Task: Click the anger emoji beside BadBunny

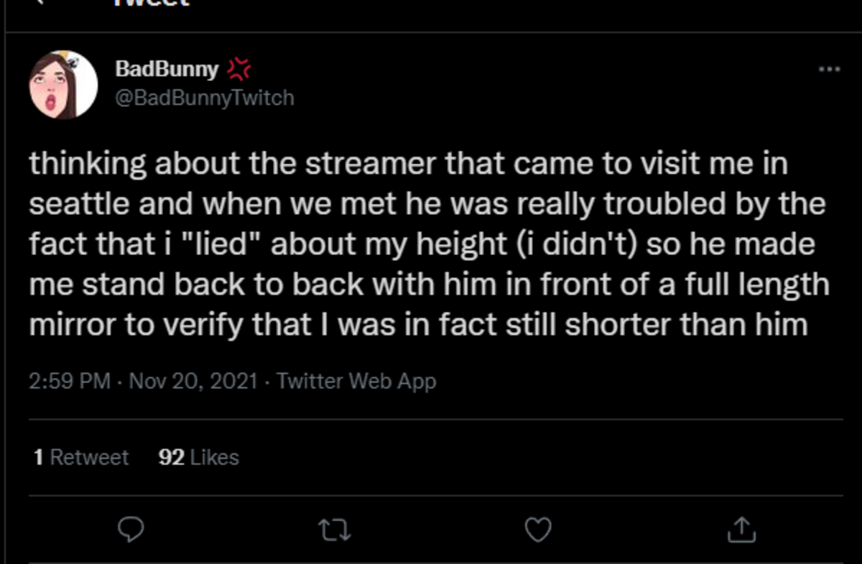Action: tap(239, 69)
